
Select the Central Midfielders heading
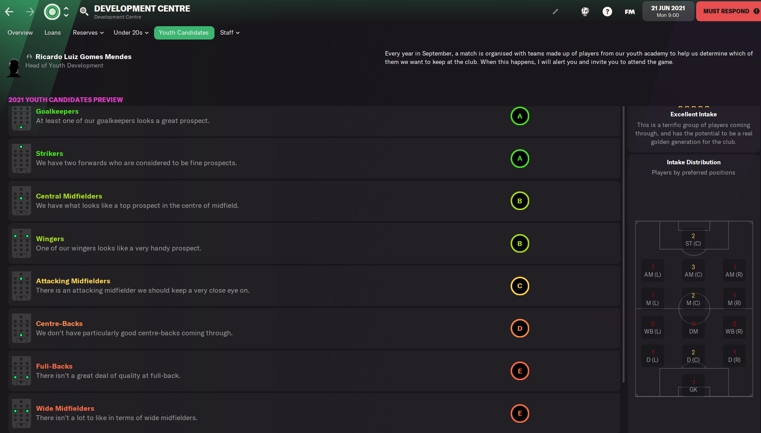(69, 196)
